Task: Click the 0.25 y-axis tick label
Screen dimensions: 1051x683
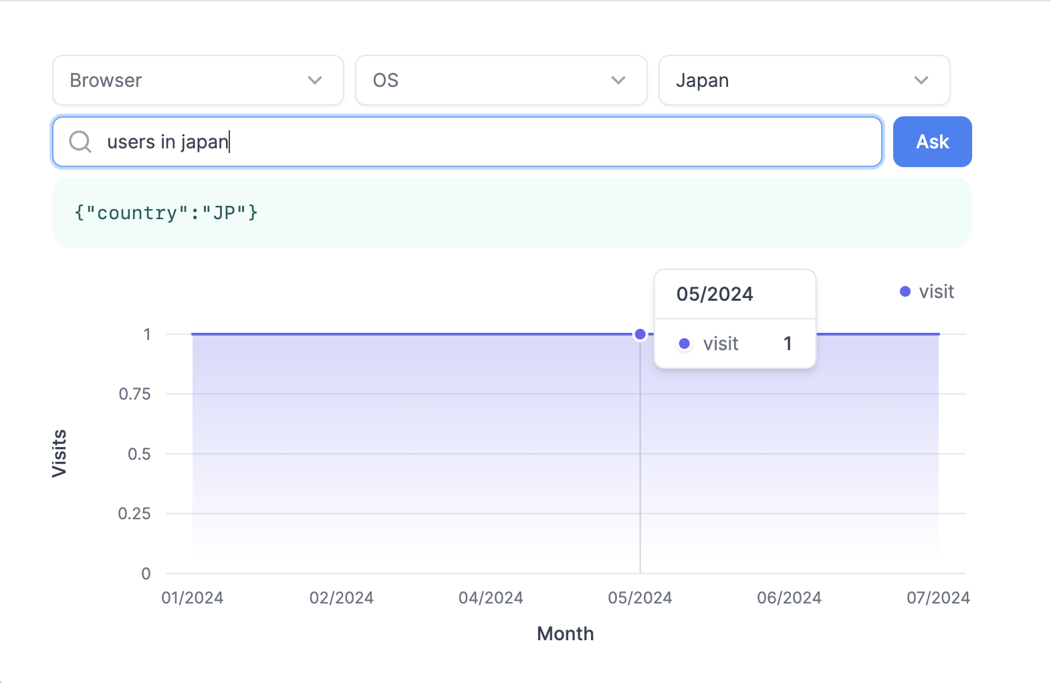Action: point(134,513)
